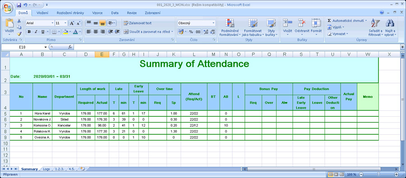
Task: Increase the indent
Action: point(117,32)
